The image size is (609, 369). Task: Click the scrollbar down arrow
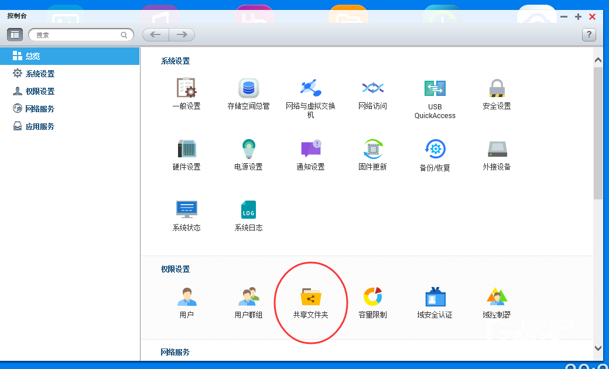[598, 349]
